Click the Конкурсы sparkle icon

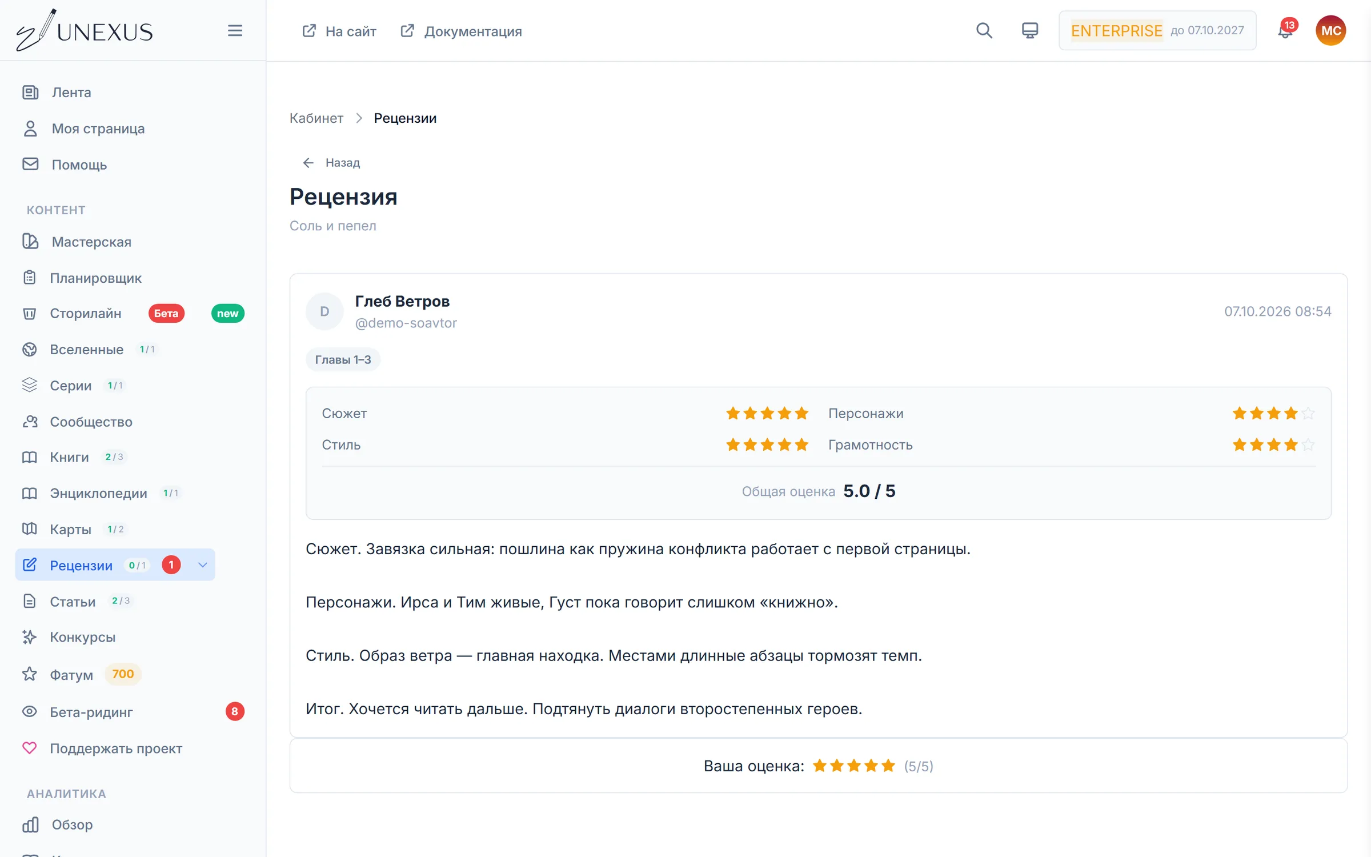click(30, 637)
